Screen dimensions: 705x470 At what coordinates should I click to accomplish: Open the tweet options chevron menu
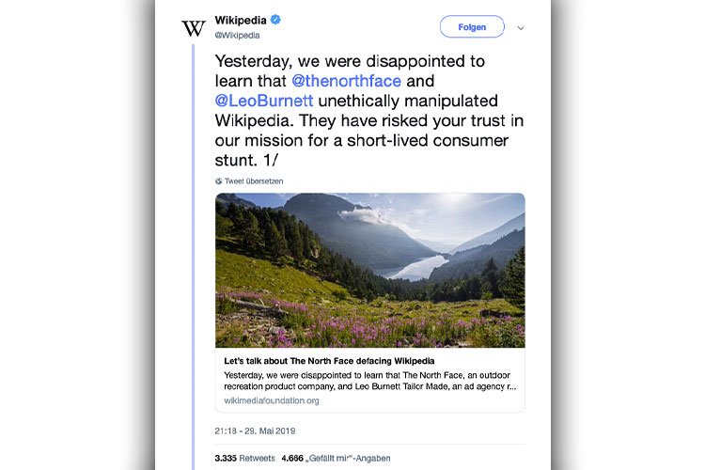[x=521, y=28]
